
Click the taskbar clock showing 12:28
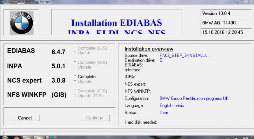tap(245, 137)
